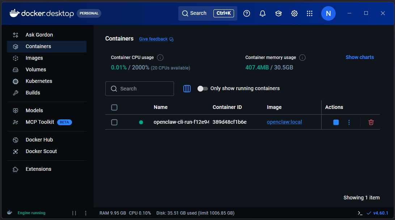This screenshot has height=220, width=395.
Task: Check the select-all containers checkbox
Action: coord(114,107)
